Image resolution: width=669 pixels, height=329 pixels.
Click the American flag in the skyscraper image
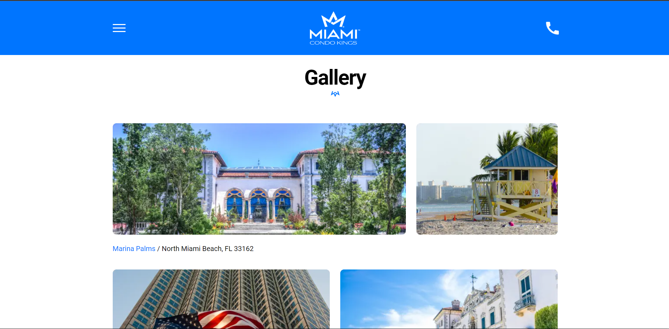(209, 320)
